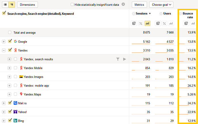The image size is (198, 124).
Task: Click the Dimensions button
Action: pos(28,5)
